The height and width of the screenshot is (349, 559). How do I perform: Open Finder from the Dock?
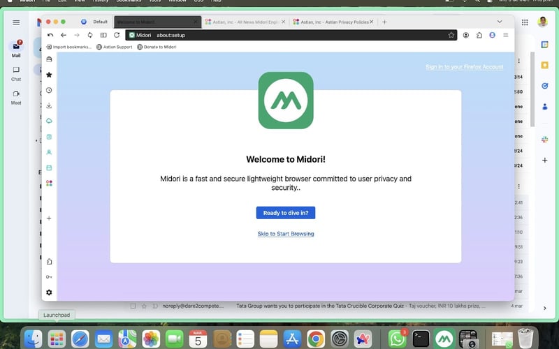(33, 339)
